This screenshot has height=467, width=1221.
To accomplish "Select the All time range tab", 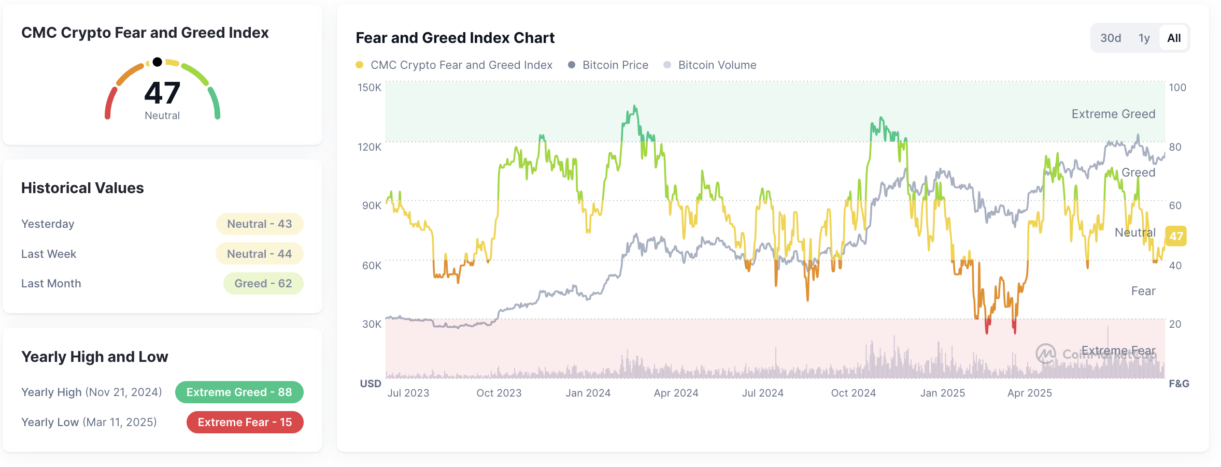I will click(1173, 38).
